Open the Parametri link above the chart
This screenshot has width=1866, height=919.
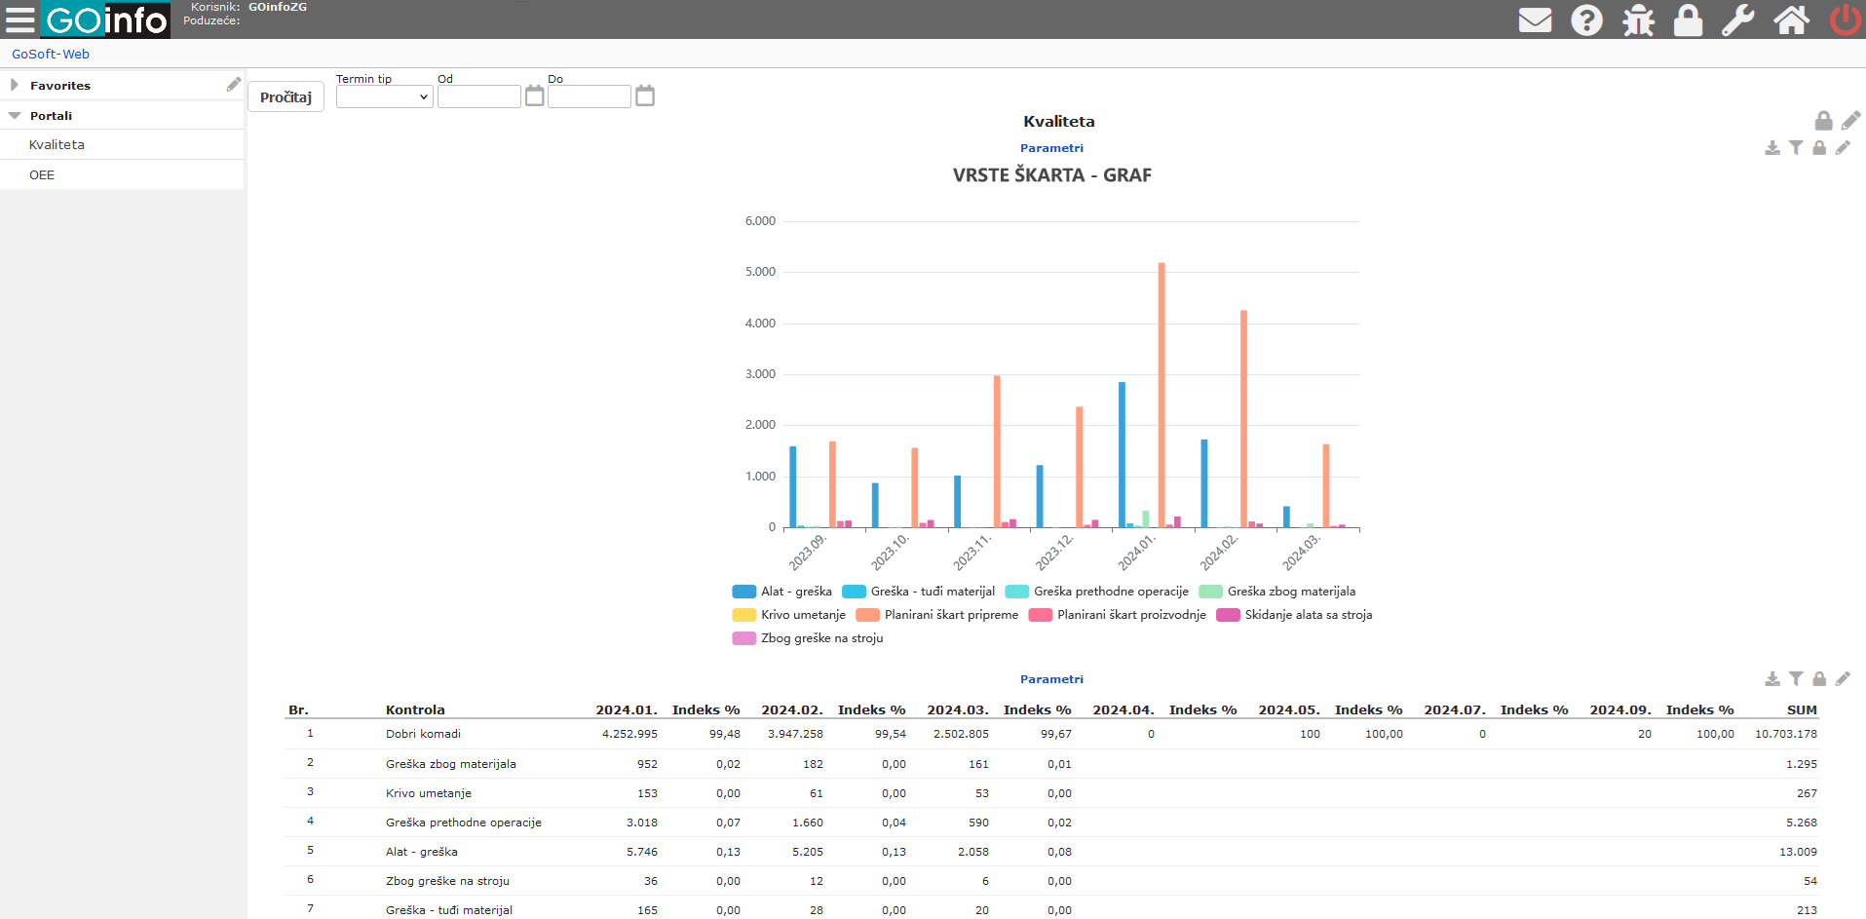click(1051, 148)
